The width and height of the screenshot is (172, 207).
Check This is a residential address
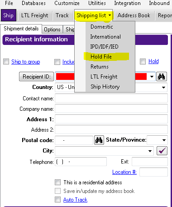(x=57, y=182)
